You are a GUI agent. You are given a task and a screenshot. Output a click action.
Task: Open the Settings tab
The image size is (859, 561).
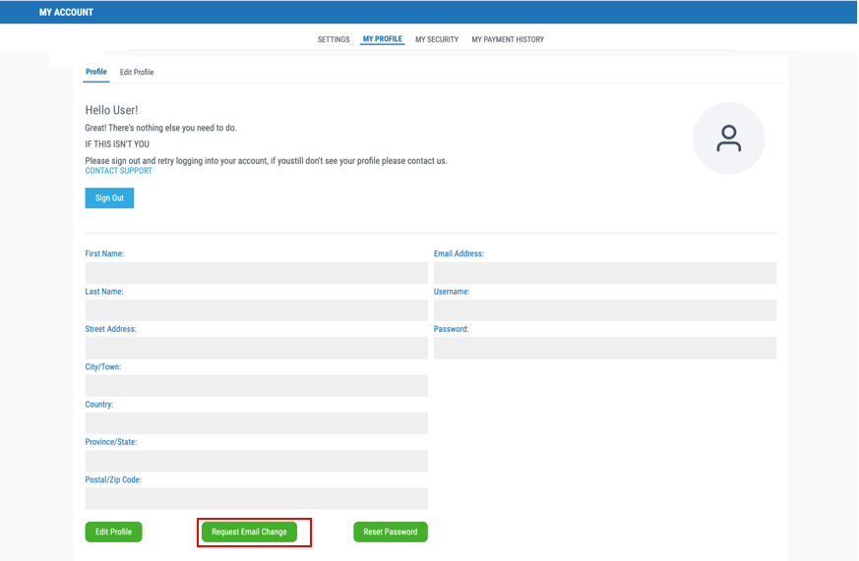click(333, 40)
